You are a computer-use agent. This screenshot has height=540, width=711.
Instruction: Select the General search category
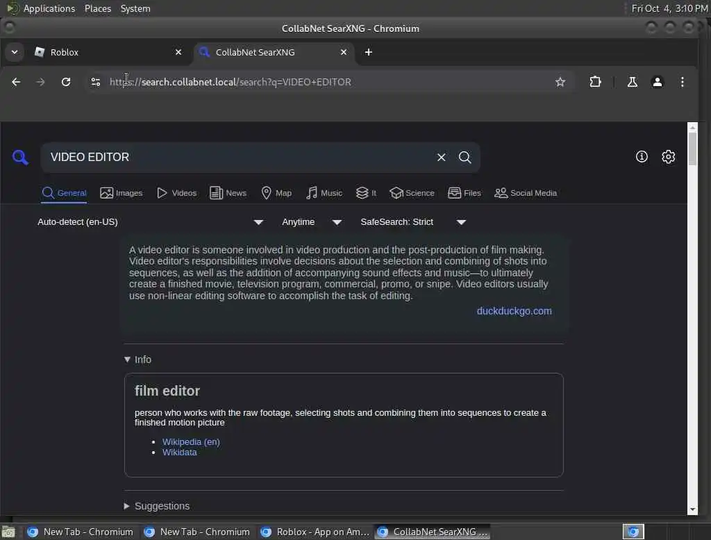pyautogui.click(x=64, y=193)
